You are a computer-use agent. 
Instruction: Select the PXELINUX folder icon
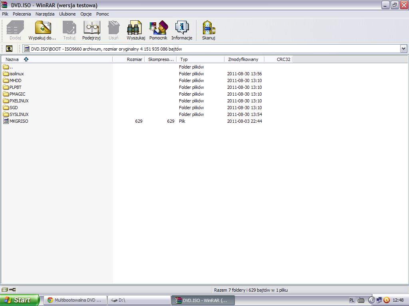point(6,101)
